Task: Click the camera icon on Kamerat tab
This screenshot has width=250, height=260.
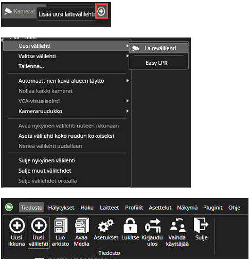Action: (x=8, y=11)
